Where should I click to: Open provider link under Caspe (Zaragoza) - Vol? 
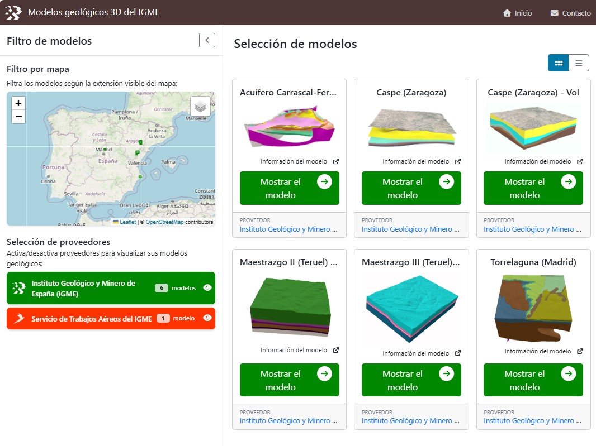click(528, 229)
